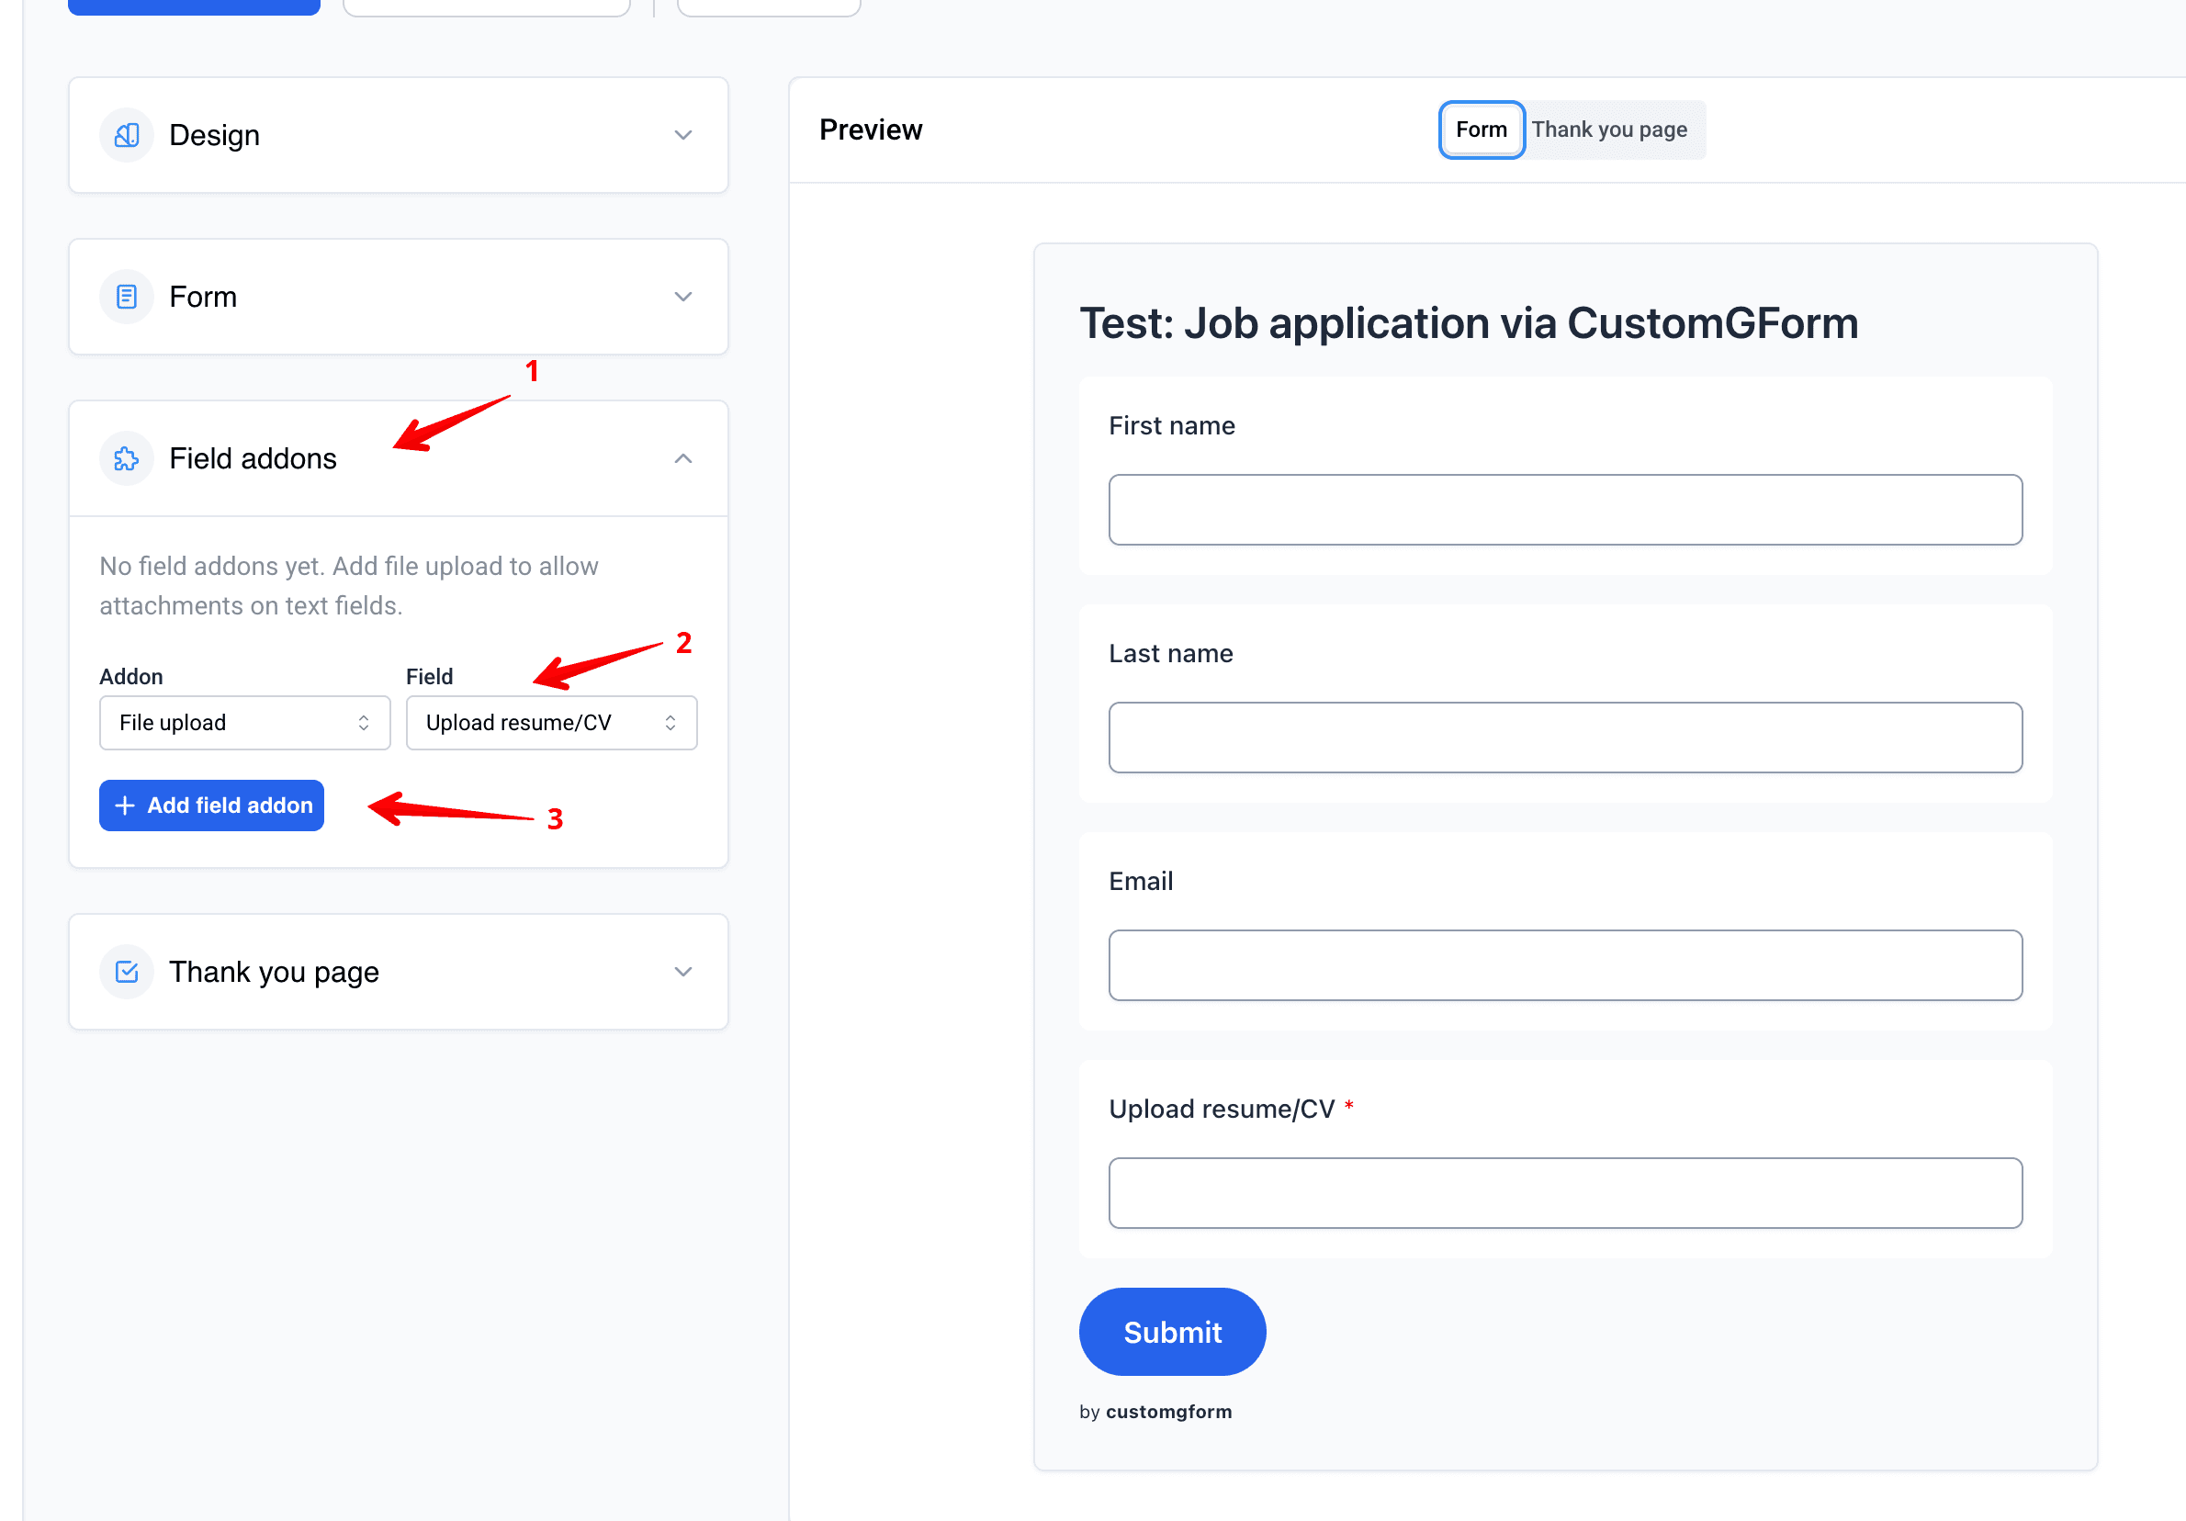Viewport: 2186px width, 1521px height.
Task: Open the Addon dropdown showing File upload
Action: 243,723
